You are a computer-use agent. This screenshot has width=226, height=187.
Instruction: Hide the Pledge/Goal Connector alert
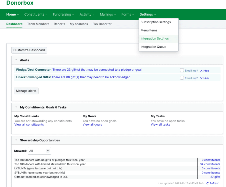pyautogui.click(x=205, y=71)
